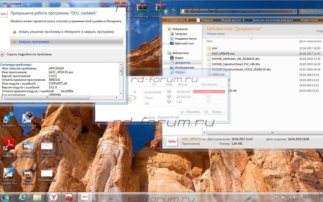Screen dimensions: 323x202
Task: Open Yandex Browser from the taskbar
Action: 53,197
